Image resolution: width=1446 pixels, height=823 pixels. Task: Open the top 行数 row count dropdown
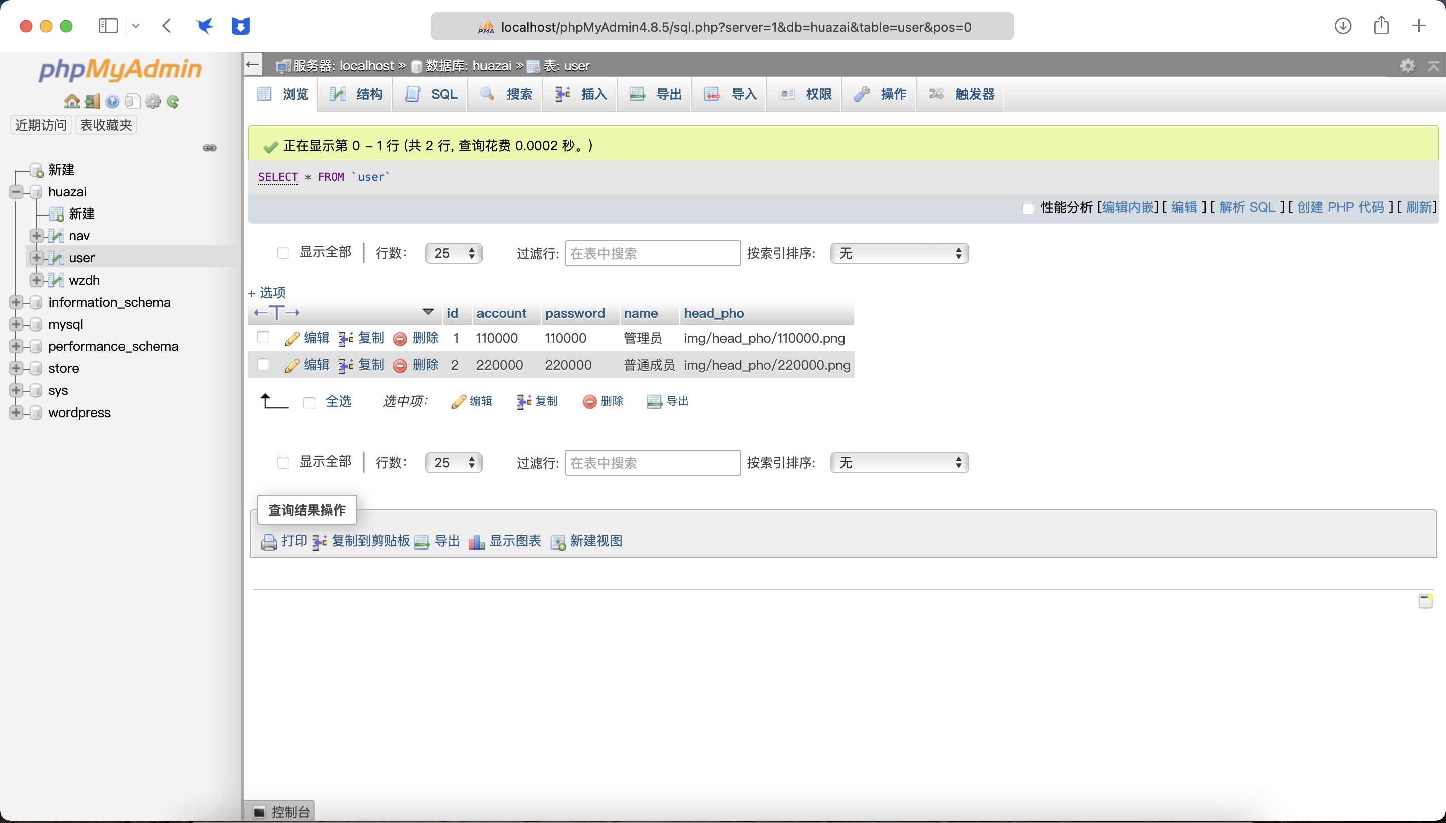(x=453, y=253)
